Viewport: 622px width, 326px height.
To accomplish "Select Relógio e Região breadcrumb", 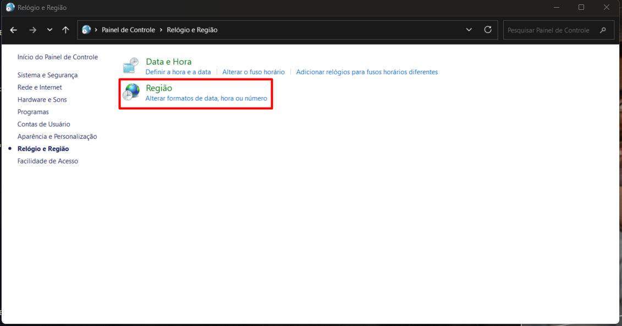I will coord(192,30).
